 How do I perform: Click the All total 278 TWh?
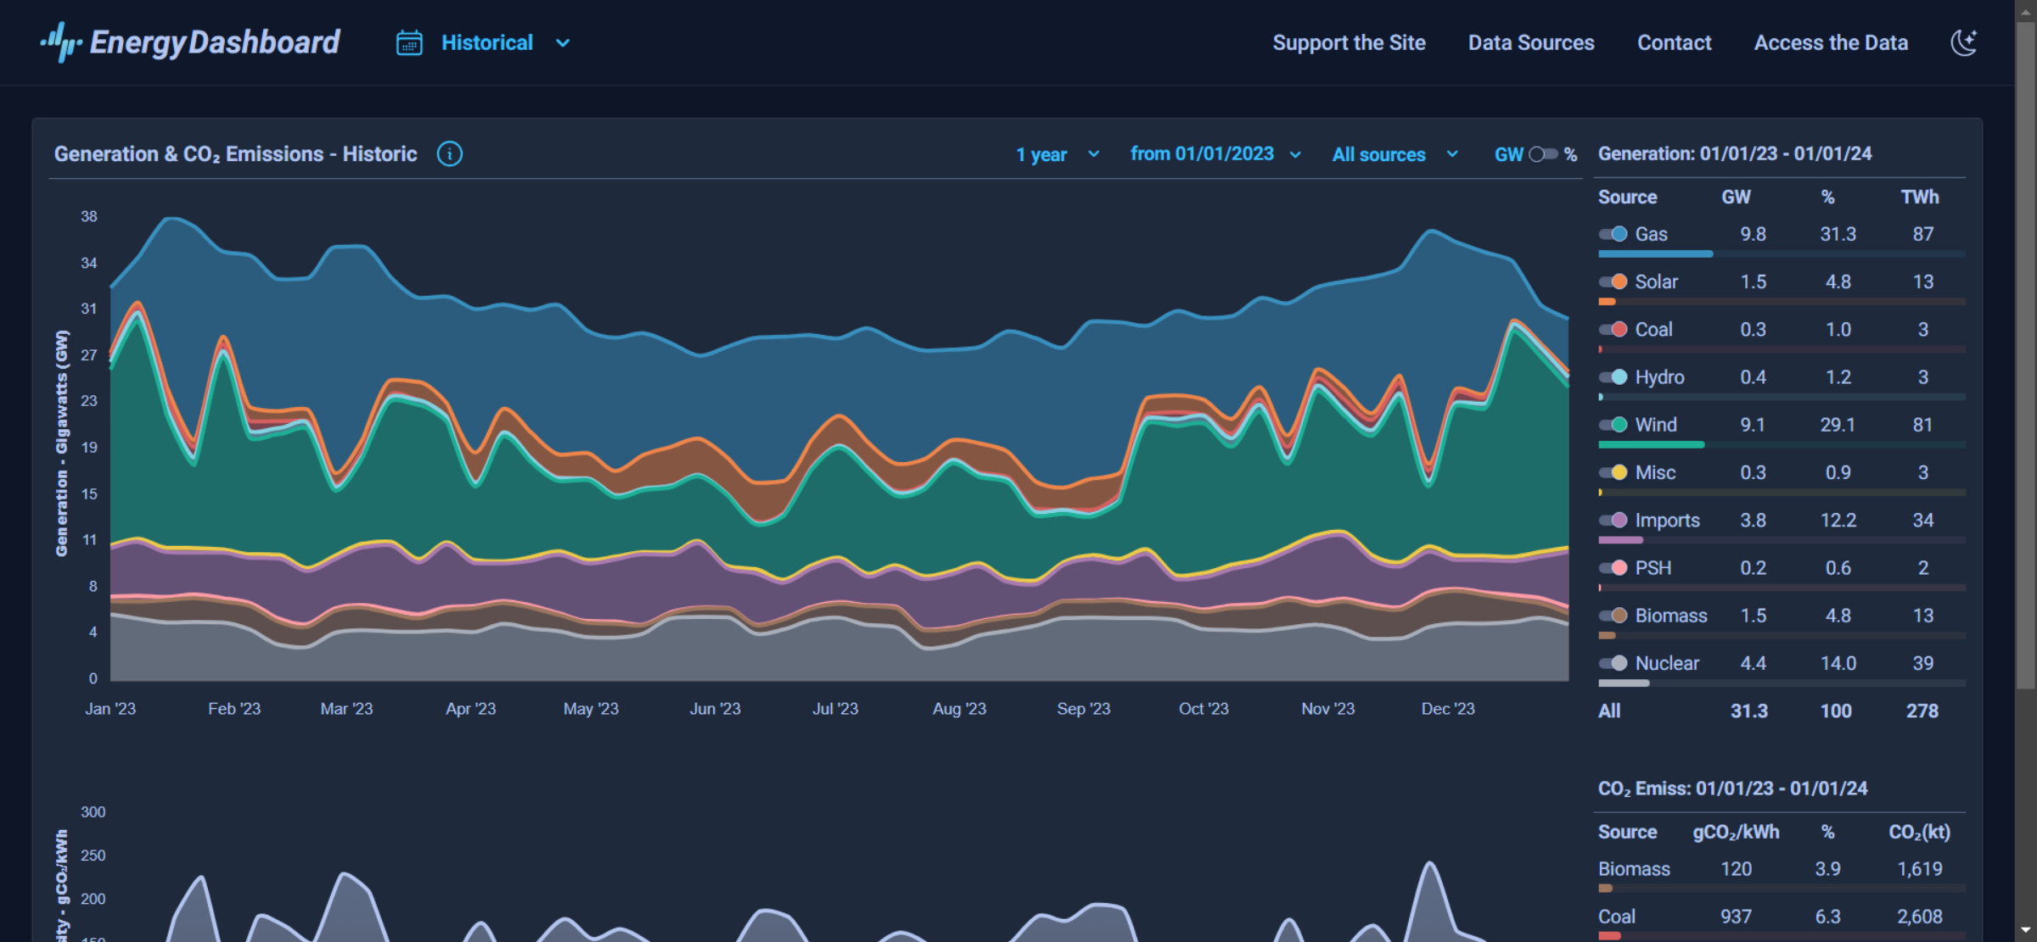pyautogui.click(x=1922, y=711)
